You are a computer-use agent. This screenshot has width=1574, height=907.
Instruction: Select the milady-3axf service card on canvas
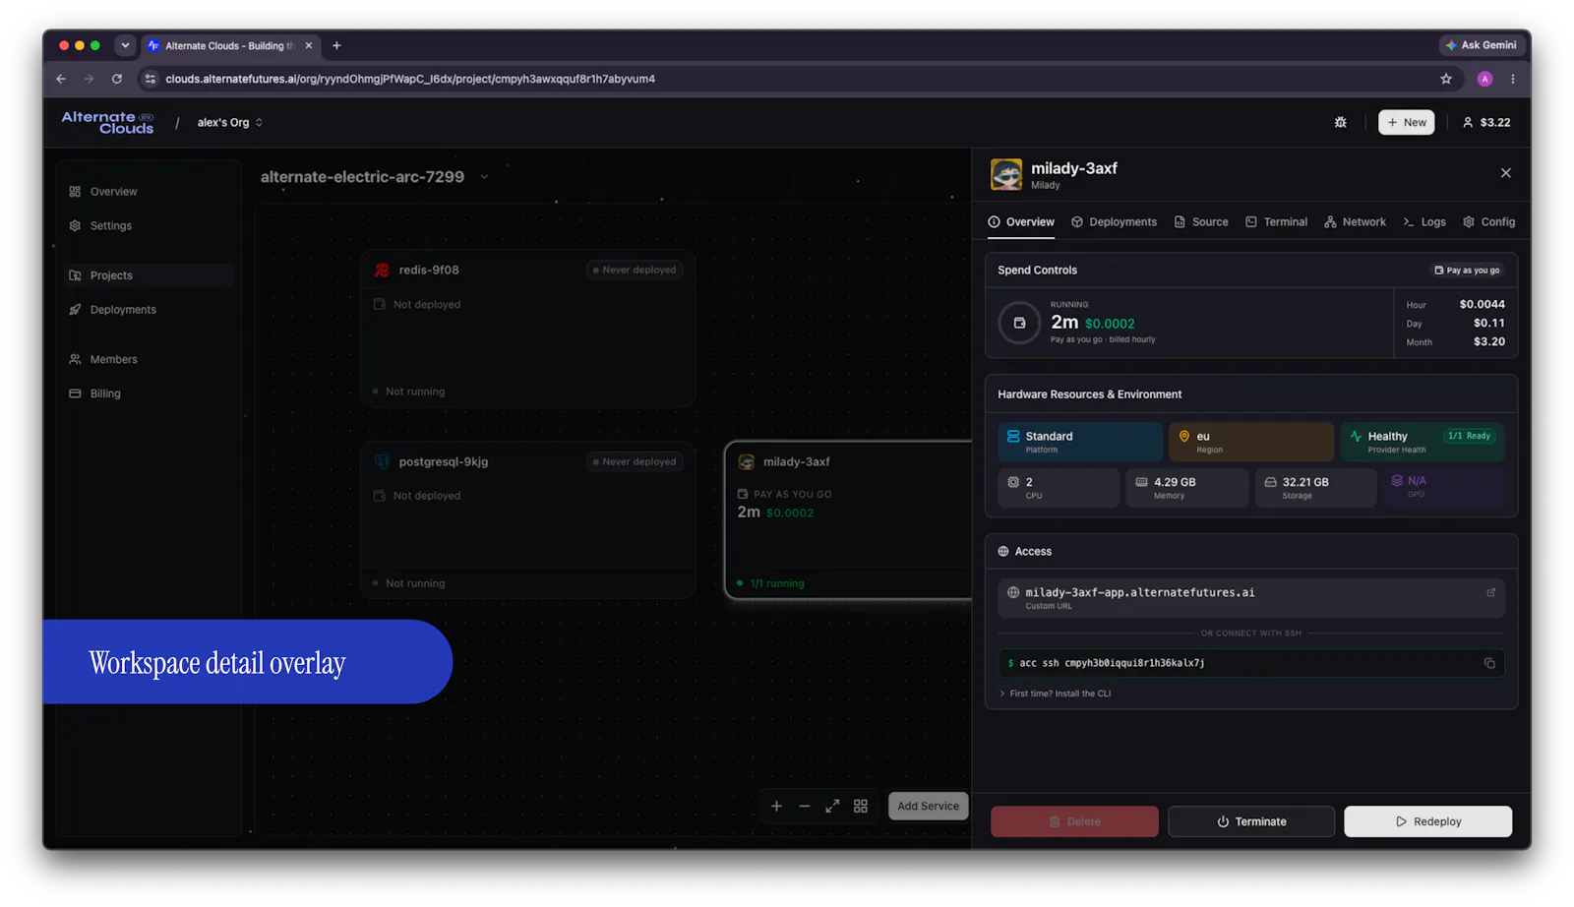point(848,520)
